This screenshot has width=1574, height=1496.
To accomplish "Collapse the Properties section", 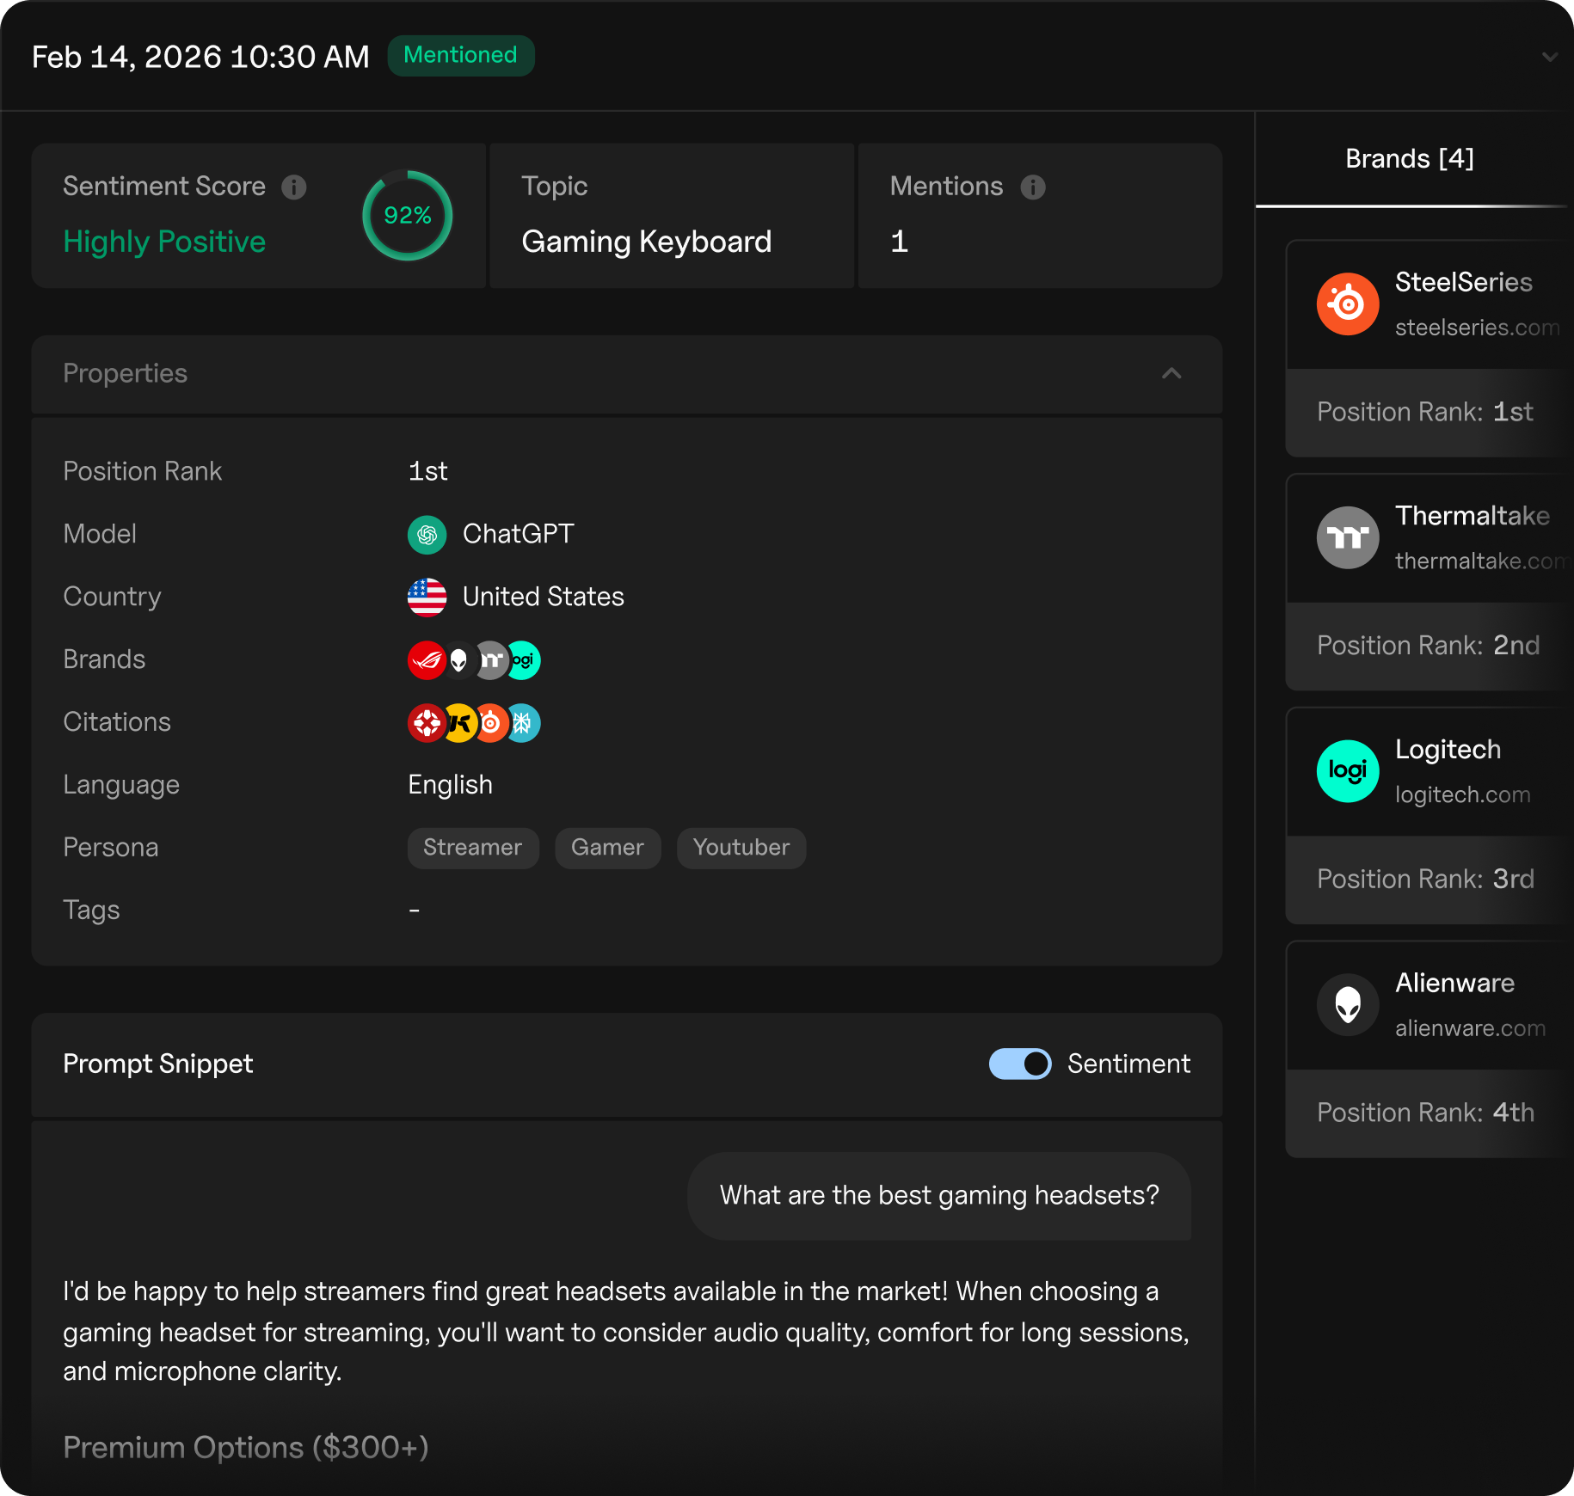I will 1171,374.
